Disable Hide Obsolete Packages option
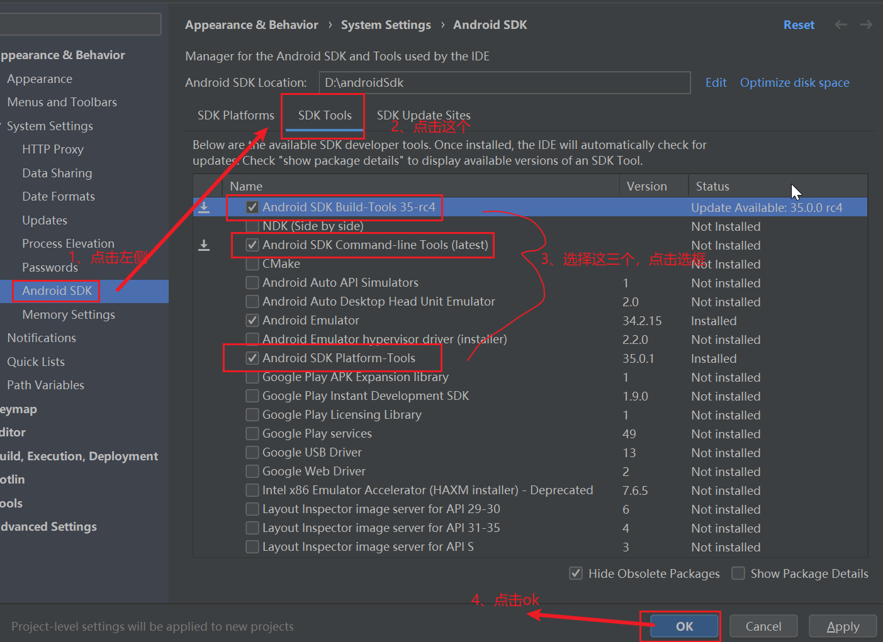The width and height of the screenshot is (883, 642). 576,573
